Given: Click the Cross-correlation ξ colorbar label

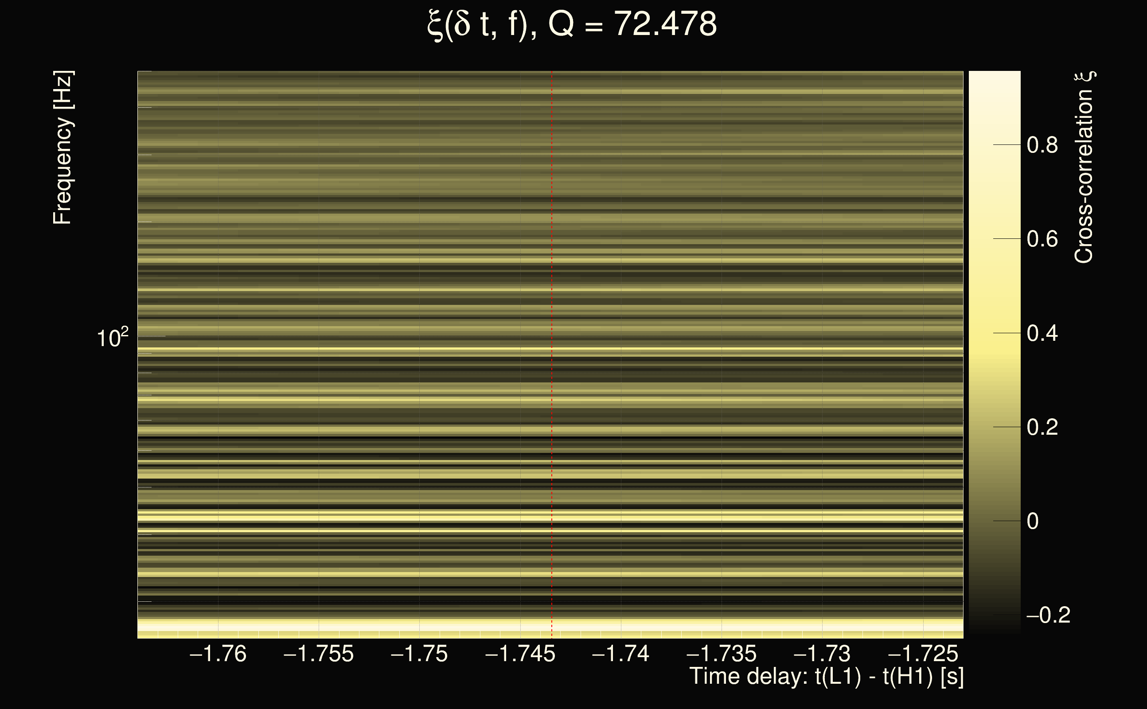Looking at the screenshot, I should (x=1084, y=168).
